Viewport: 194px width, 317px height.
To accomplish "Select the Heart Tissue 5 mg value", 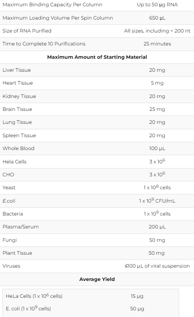I will pyautogui.click(x=157, y=83).
